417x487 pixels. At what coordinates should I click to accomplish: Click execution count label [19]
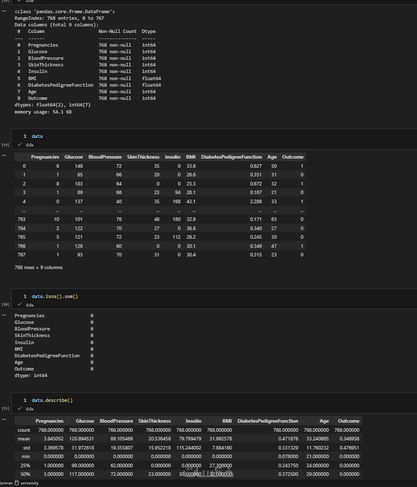tap(6, 145)
